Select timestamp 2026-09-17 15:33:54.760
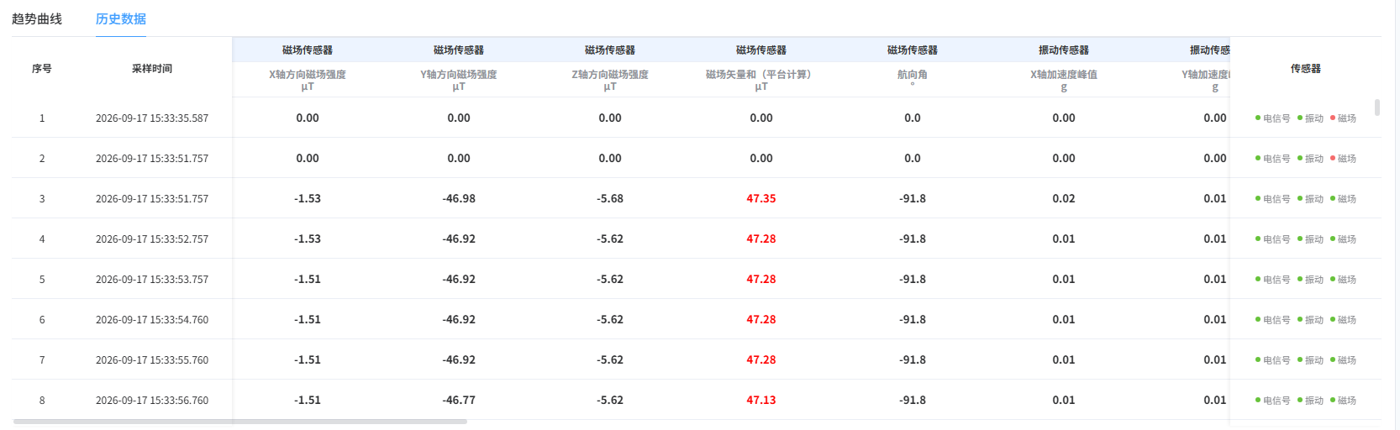Screen dimensions: 1400x430 point(152,320)
